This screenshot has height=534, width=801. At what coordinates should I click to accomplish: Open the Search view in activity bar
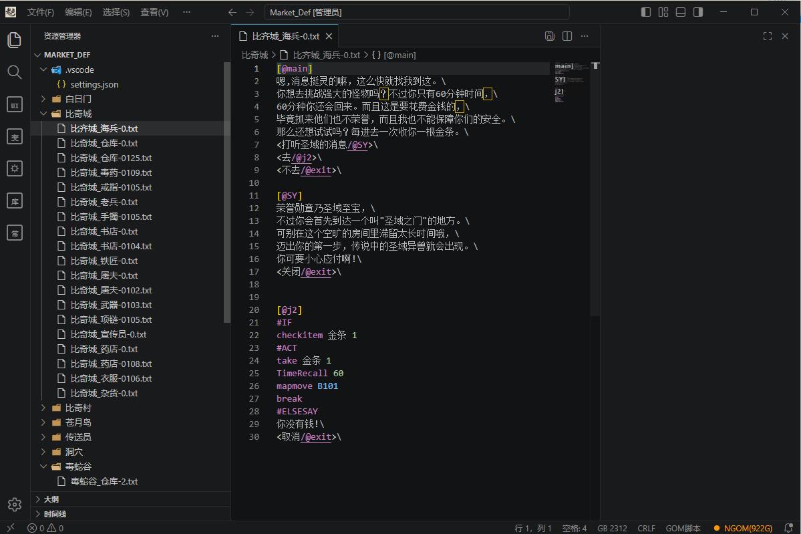(14, 72)
